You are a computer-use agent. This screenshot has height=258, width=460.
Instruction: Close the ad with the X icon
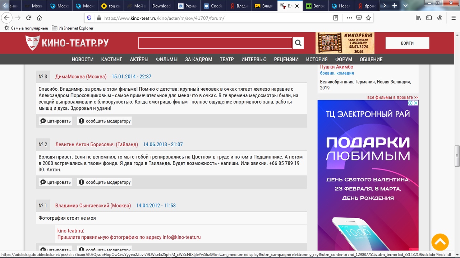click(416, 103)
